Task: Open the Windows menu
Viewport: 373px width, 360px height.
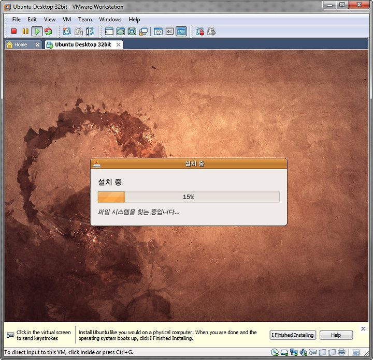Action: pos(110,20)
